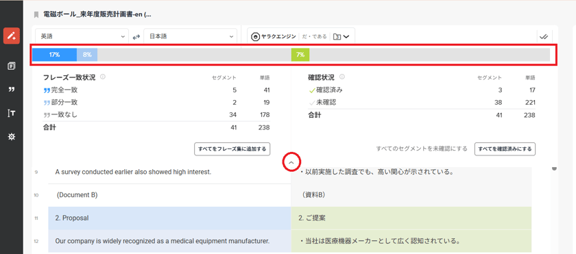
Task: Click the document title 電磁ボール_来年度販売計画書-en
Action: pyautogui.click(x=97, y=14)
